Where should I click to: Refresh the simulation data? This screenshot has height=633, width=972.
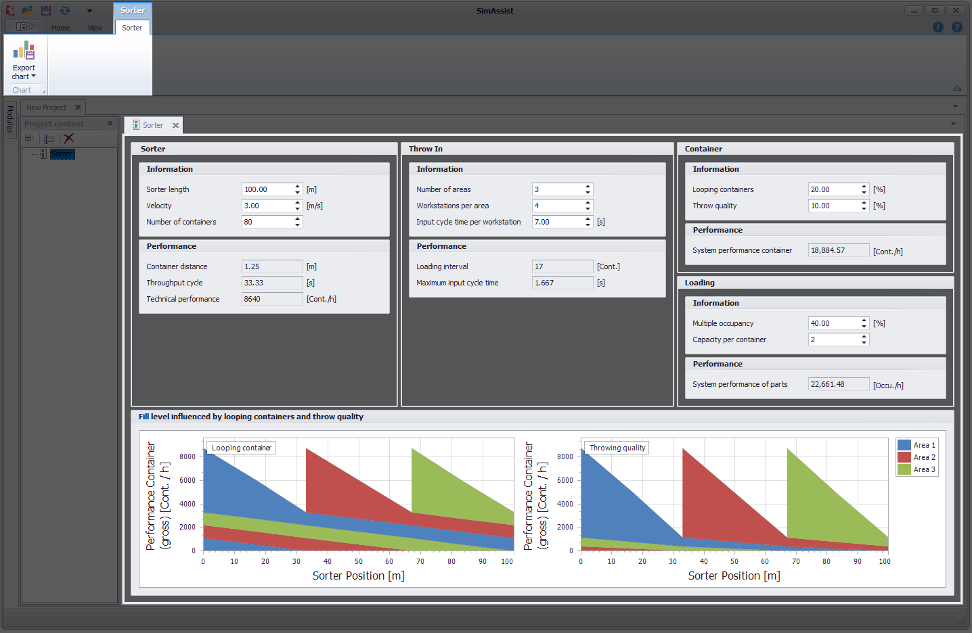pos(65,10)
